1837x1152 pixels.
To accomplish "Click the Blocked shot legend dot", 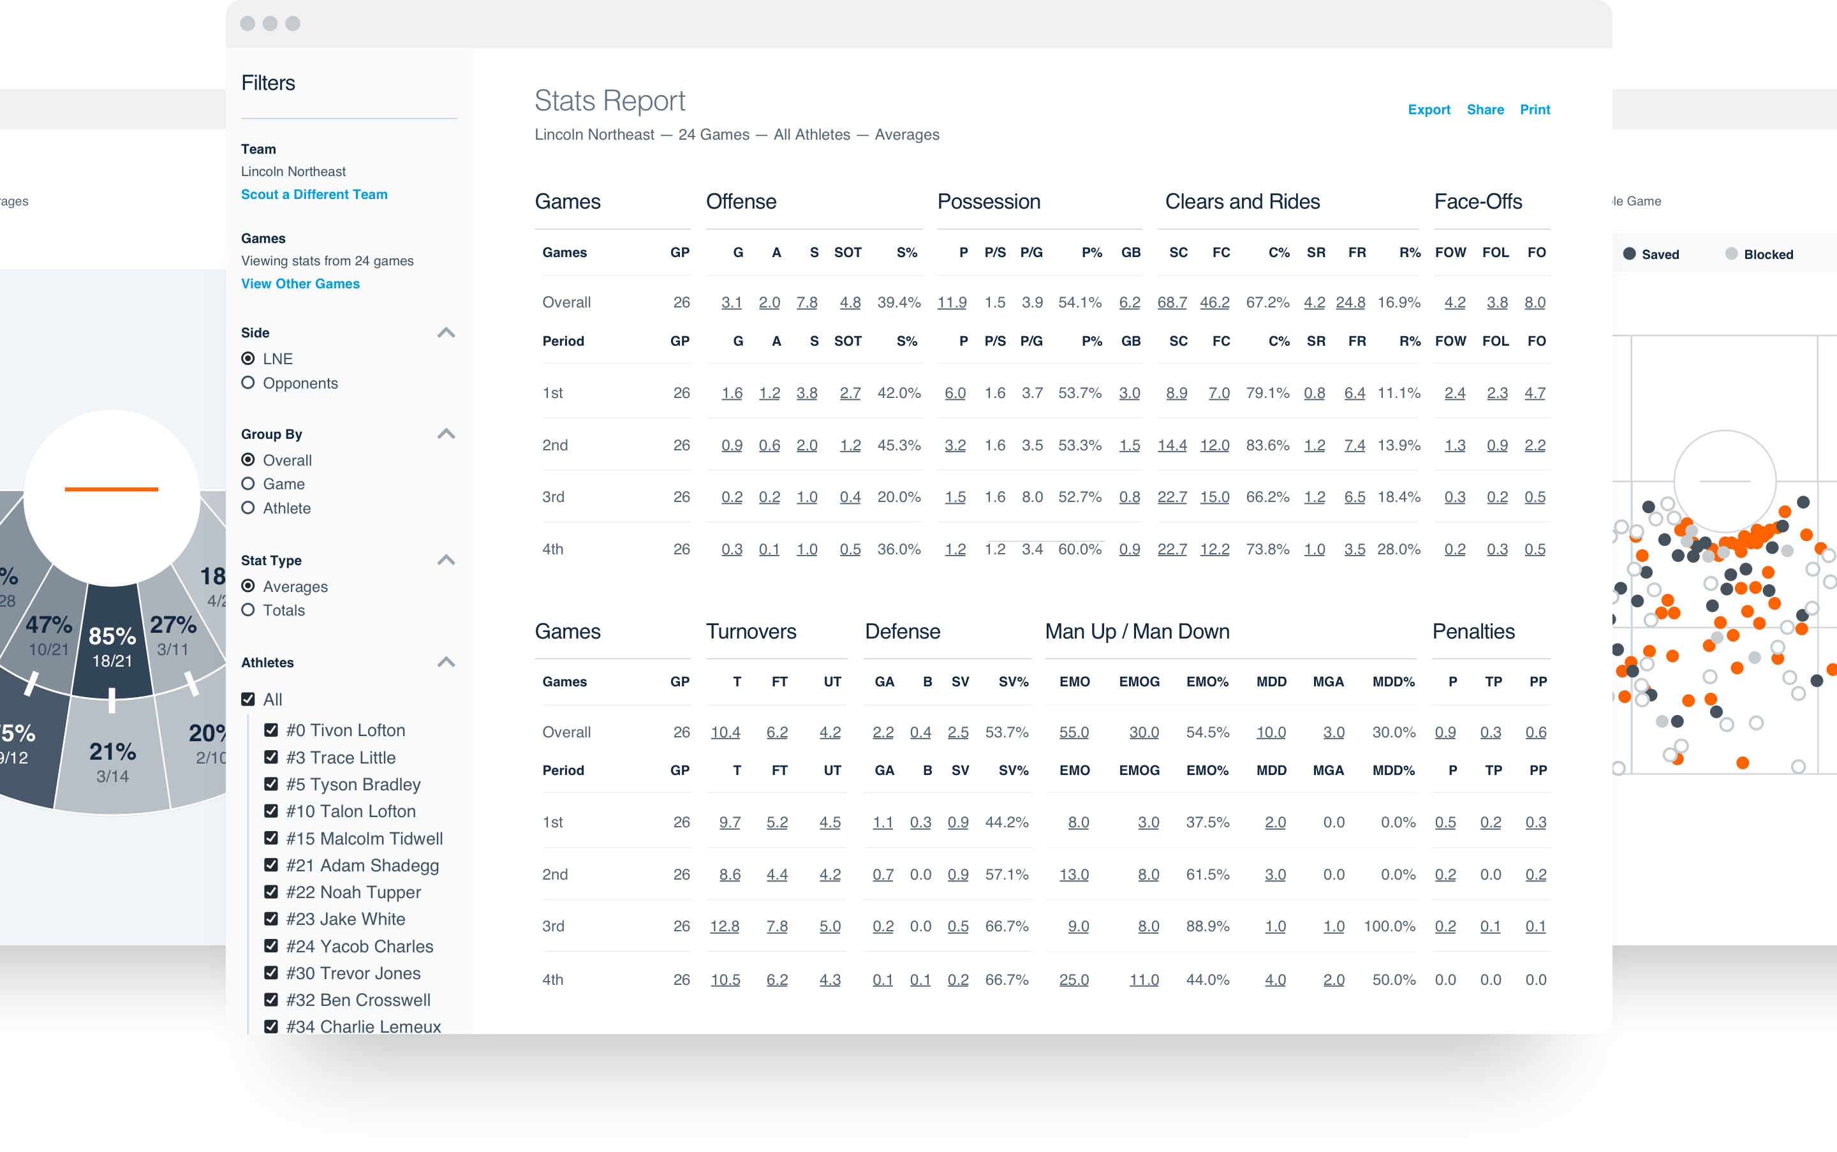I will 1731,254.
